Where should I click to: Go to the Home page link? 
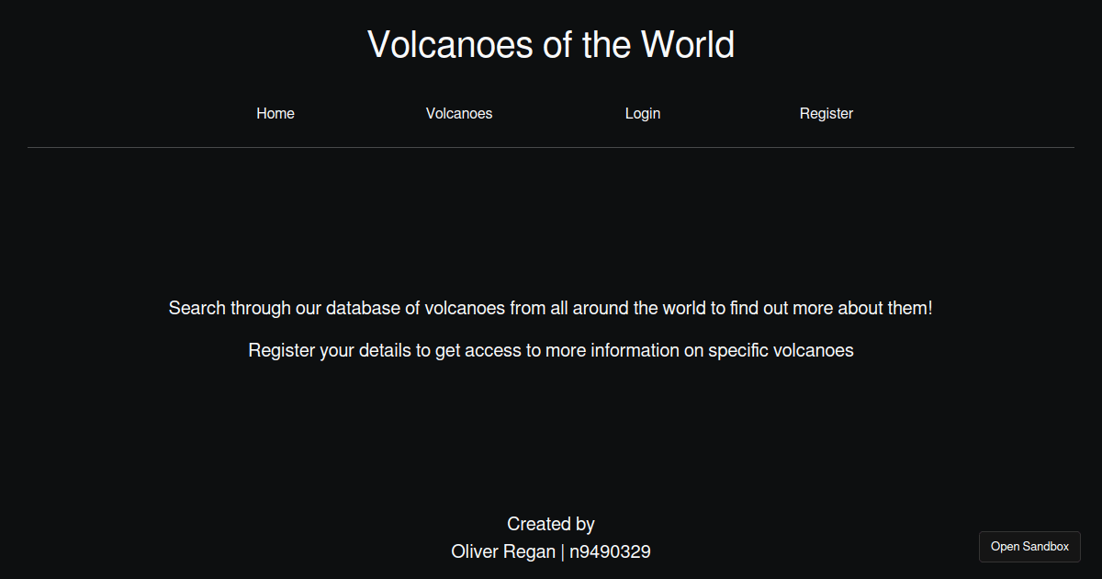(275, 114)
